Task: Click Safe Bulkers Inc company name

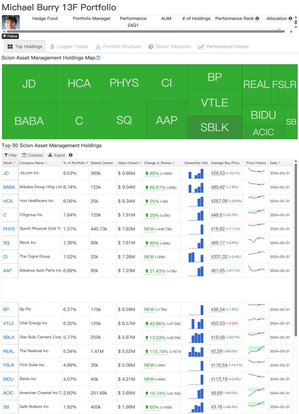Action: [34, 406]
